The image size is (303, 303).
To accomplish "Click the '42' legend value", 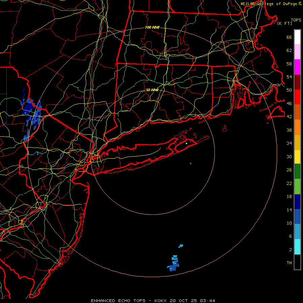I will pos(289,117).
